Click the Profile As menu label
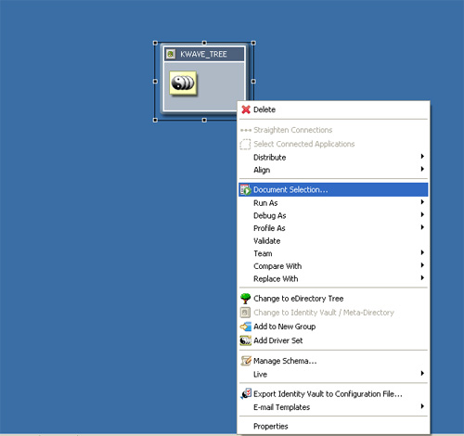Screen dimensions: 464x436 [269, 228]
